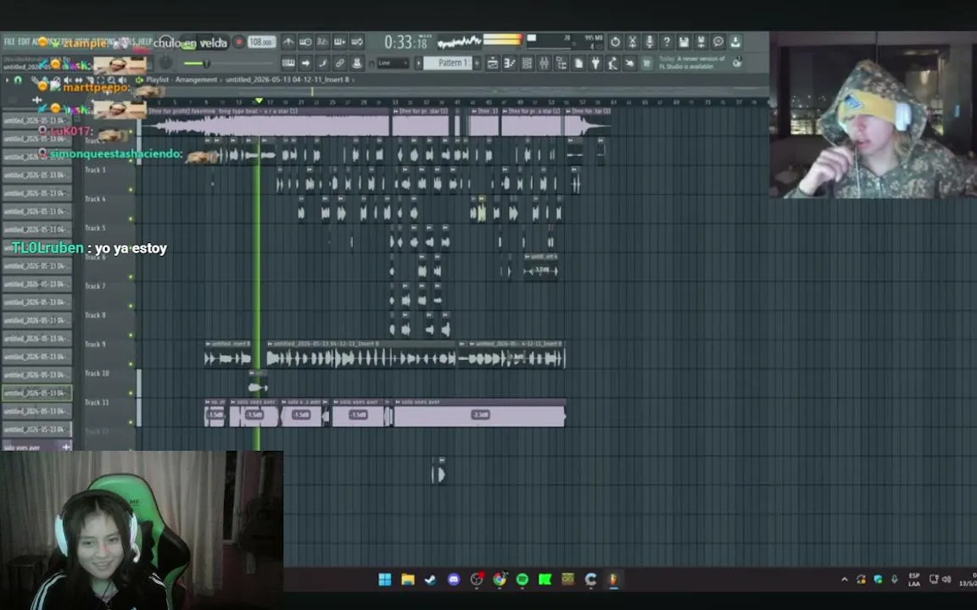Viewport: 977px width, 610px height.
Task: Select the highlighted untitled_2026-05-13 picker item
Action: [36, 393]
